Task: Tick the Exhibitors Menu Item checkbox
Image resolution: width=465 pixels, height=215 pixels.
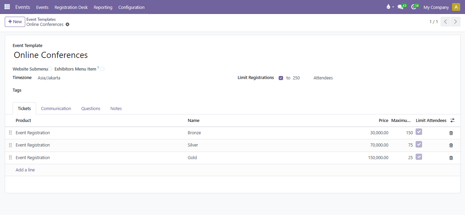Action: coord(102,69)
